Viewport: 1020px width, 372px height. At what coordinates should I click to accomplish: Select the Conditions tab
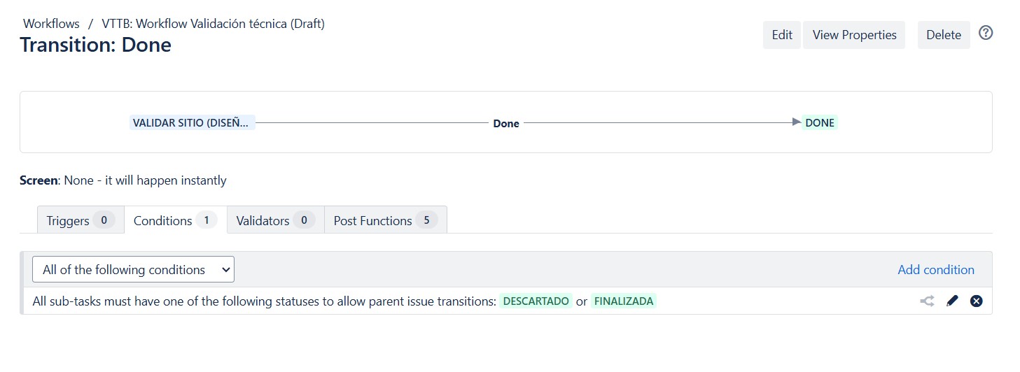[176, 220]
